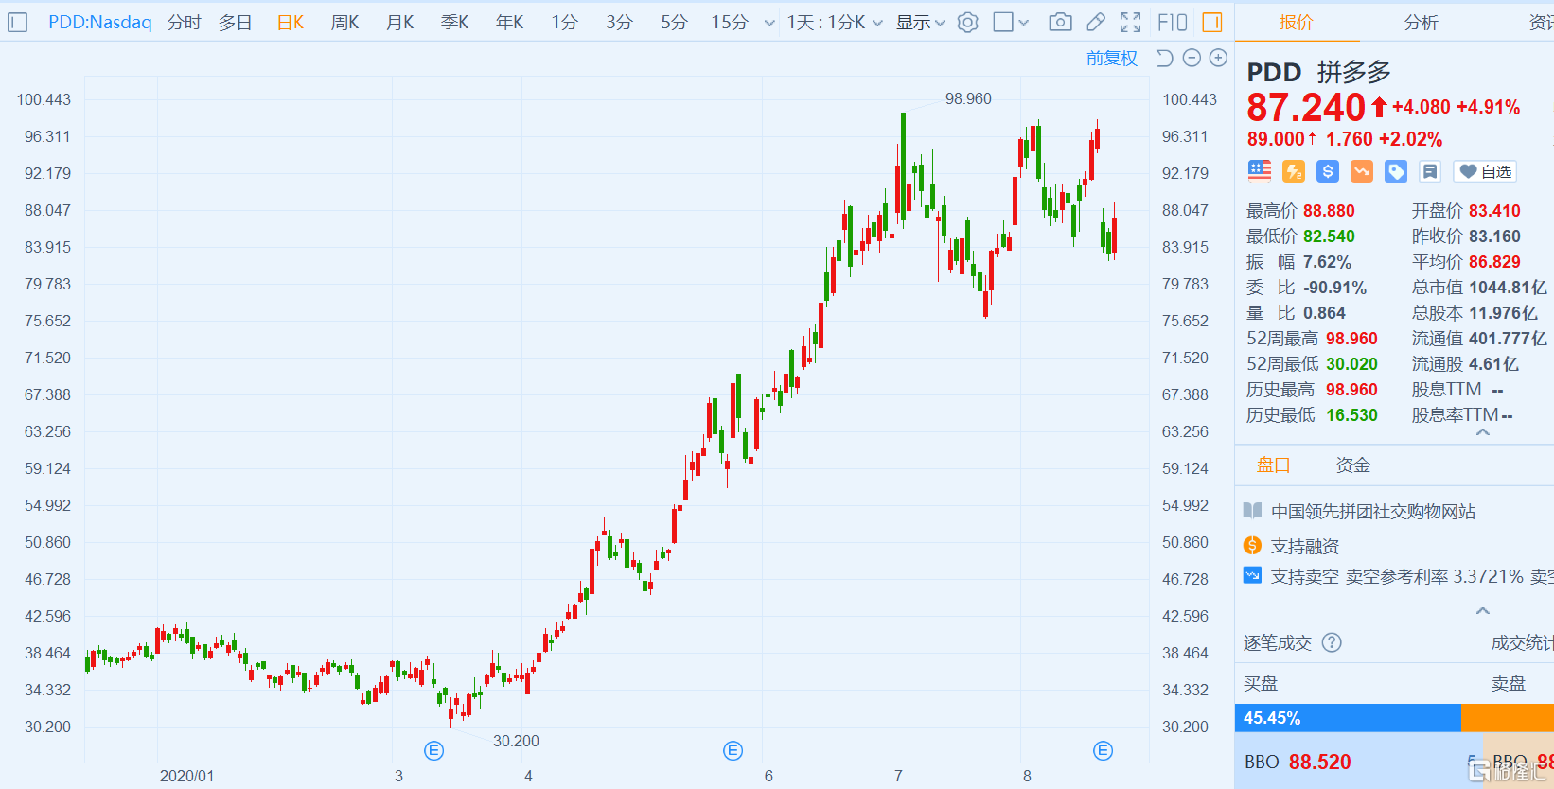
Task: Select 15分 fifteen-minute chart
Action: [x=730, y=22]
